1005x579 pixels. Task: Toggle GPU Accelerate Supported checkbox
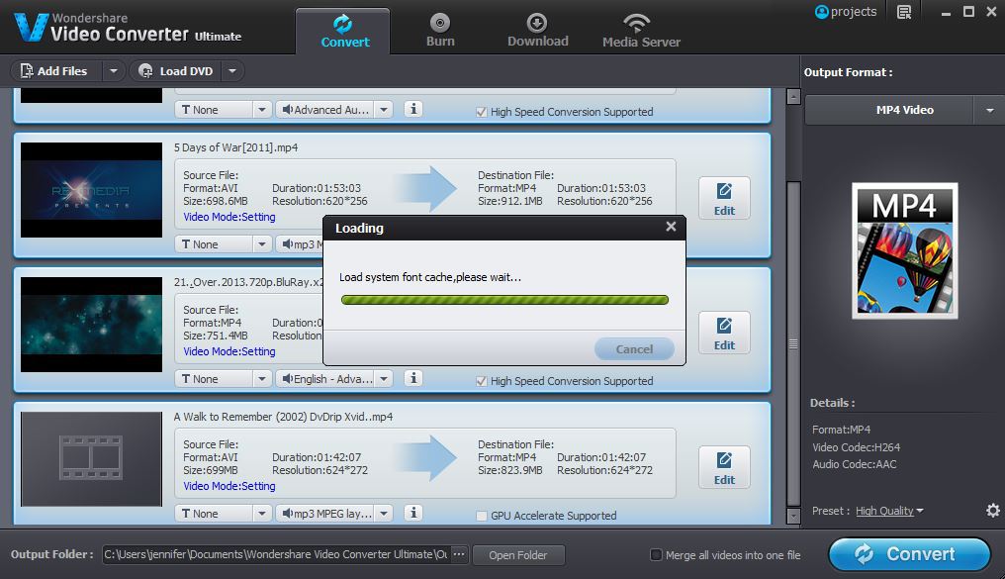(x=482, y=517)
